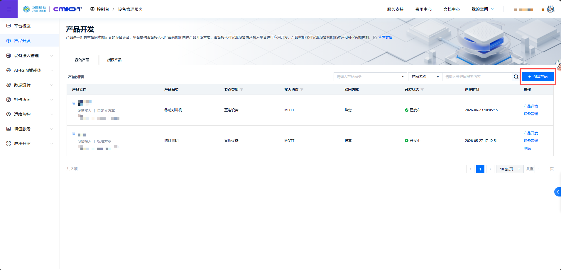Expand 增值服务 submenu chevron
Viewport: 561px width, 270px height.
click(x=52, y=129)
